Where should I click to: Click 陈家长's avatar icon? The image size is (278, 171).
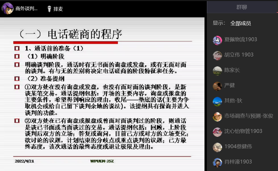pos(217,71)
